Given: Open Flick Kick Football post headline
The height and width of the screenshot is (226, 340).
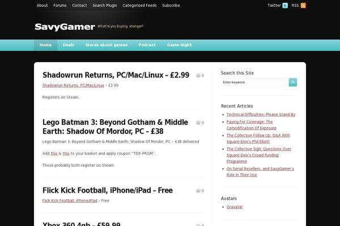Looking at the screenshot, I should click(x=108, y=190).
